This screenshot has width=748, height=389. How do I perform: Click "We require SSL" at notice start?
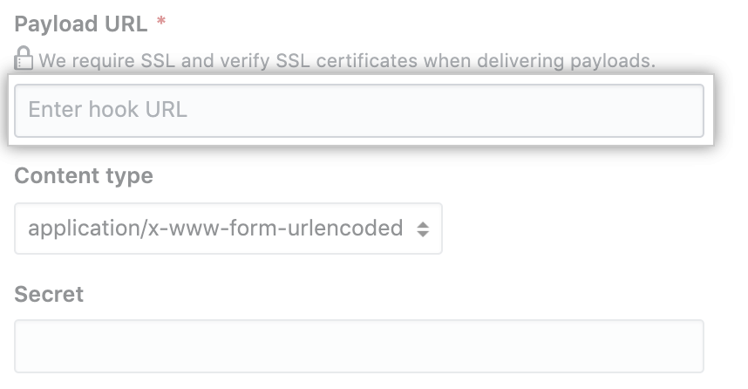[93, 61]
